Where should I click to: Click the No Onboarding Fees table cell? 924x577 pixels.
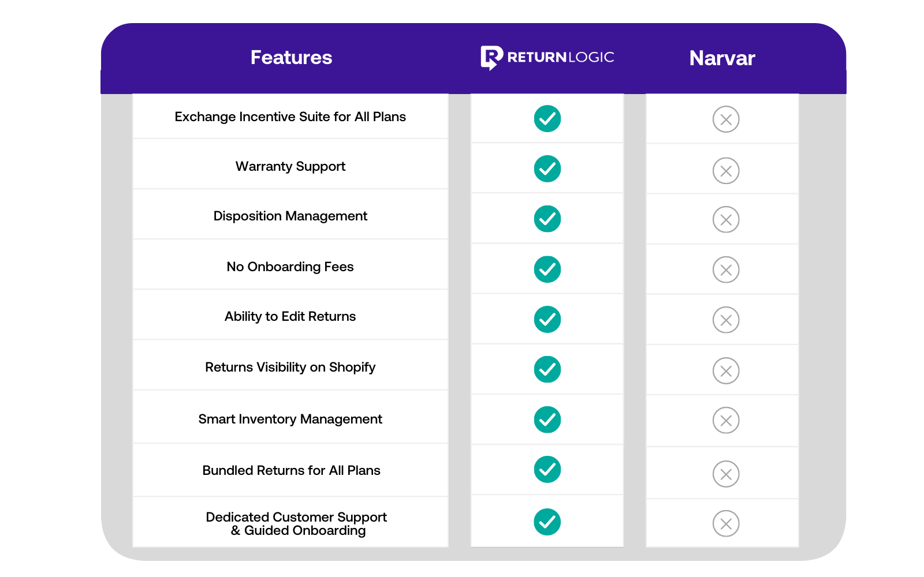point(290,267)
